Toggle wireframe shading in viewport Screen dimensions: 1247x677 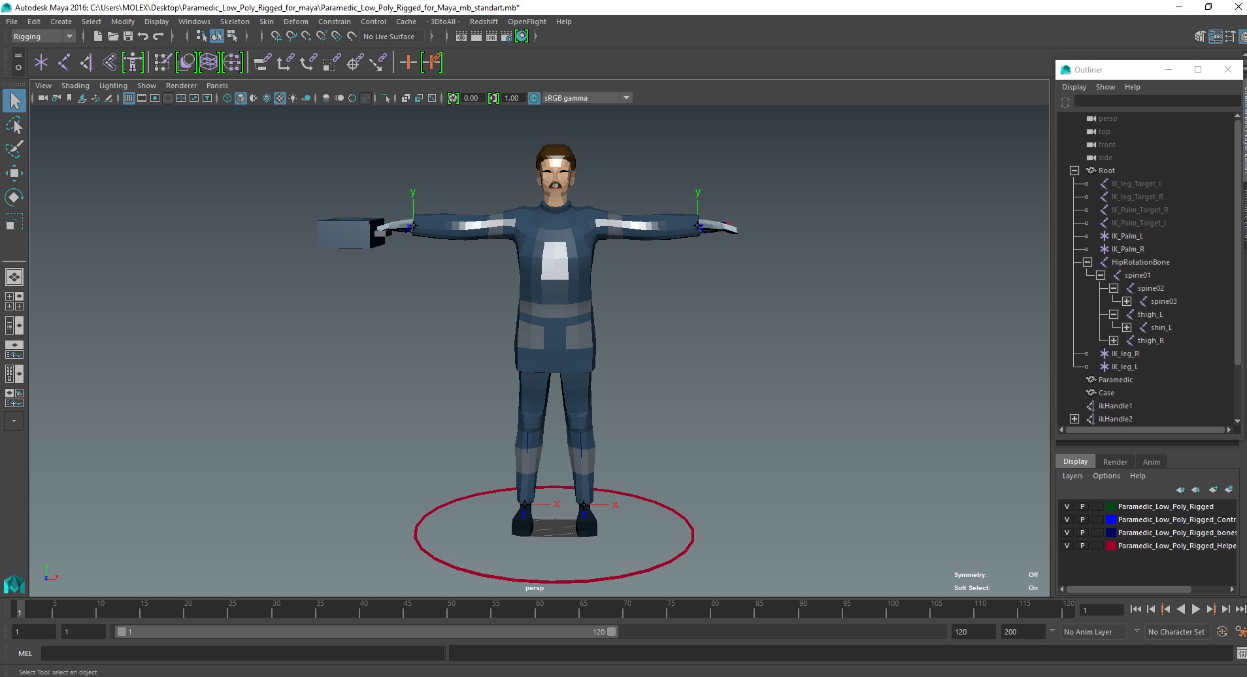tap(227, 98)
